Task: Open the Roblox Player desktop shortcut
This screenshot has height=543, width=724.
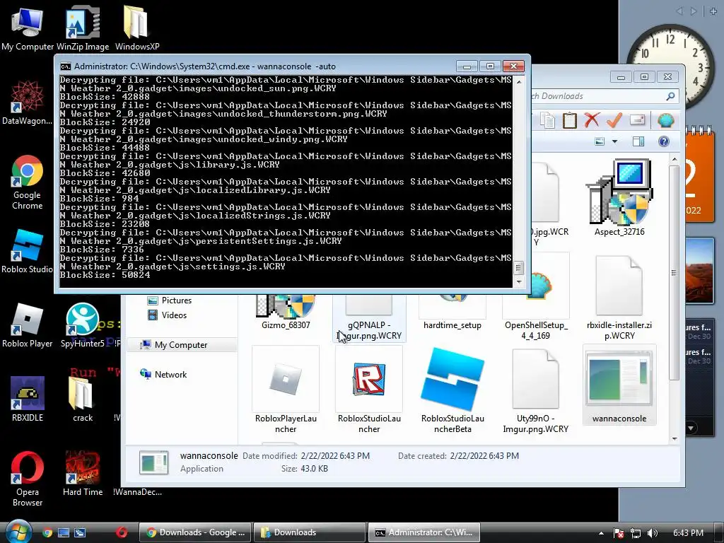Action: pyautogui.click(x=28, y=325)
